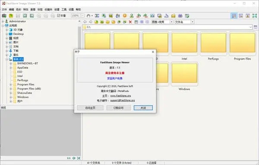
Task: Toggle the second layout view button at top right
Action: [x=241, y=16]
